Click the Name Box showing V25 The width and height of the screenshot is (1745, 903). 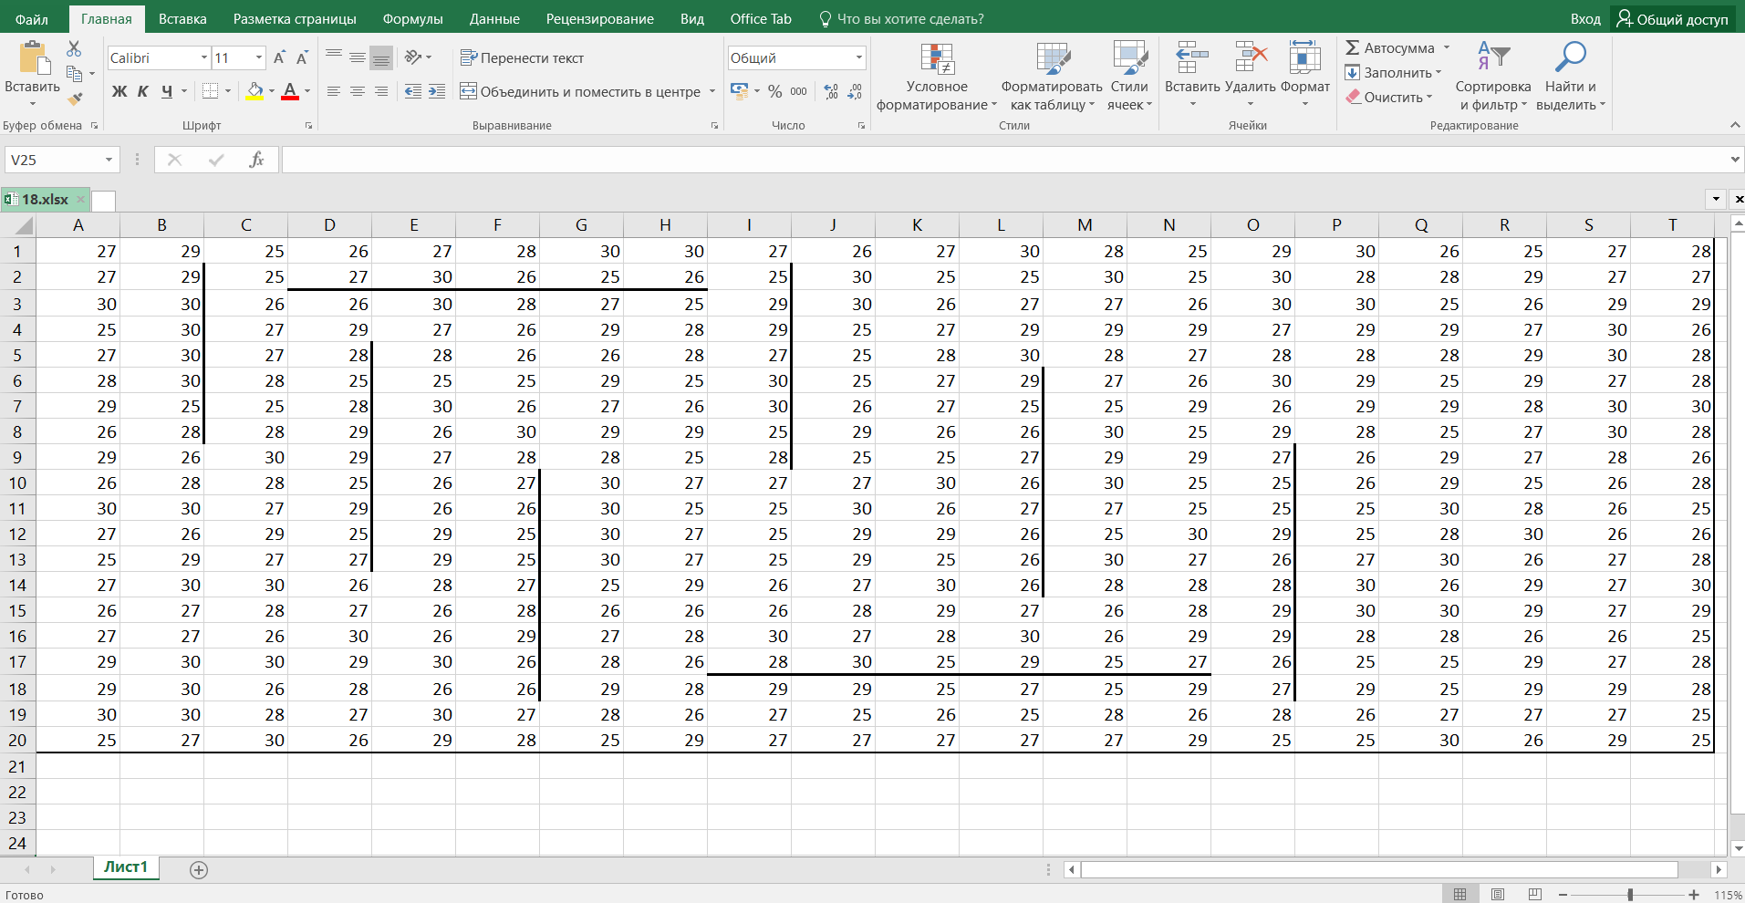click(x=62, y=161)
